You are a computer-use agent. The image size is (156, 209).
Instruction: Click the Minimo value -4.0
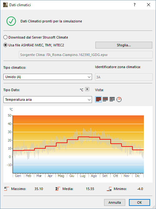(x=140, y=189)
